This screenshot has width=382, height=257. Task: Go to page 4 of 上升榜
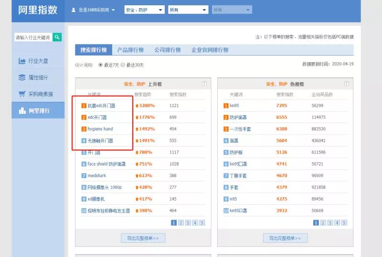tap(195, 223)
